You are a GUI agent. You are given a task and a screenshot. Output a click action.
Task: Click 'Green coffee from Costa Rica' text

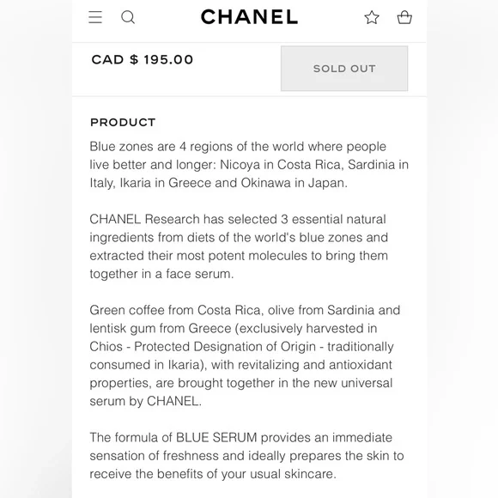(x=176, y=310)
